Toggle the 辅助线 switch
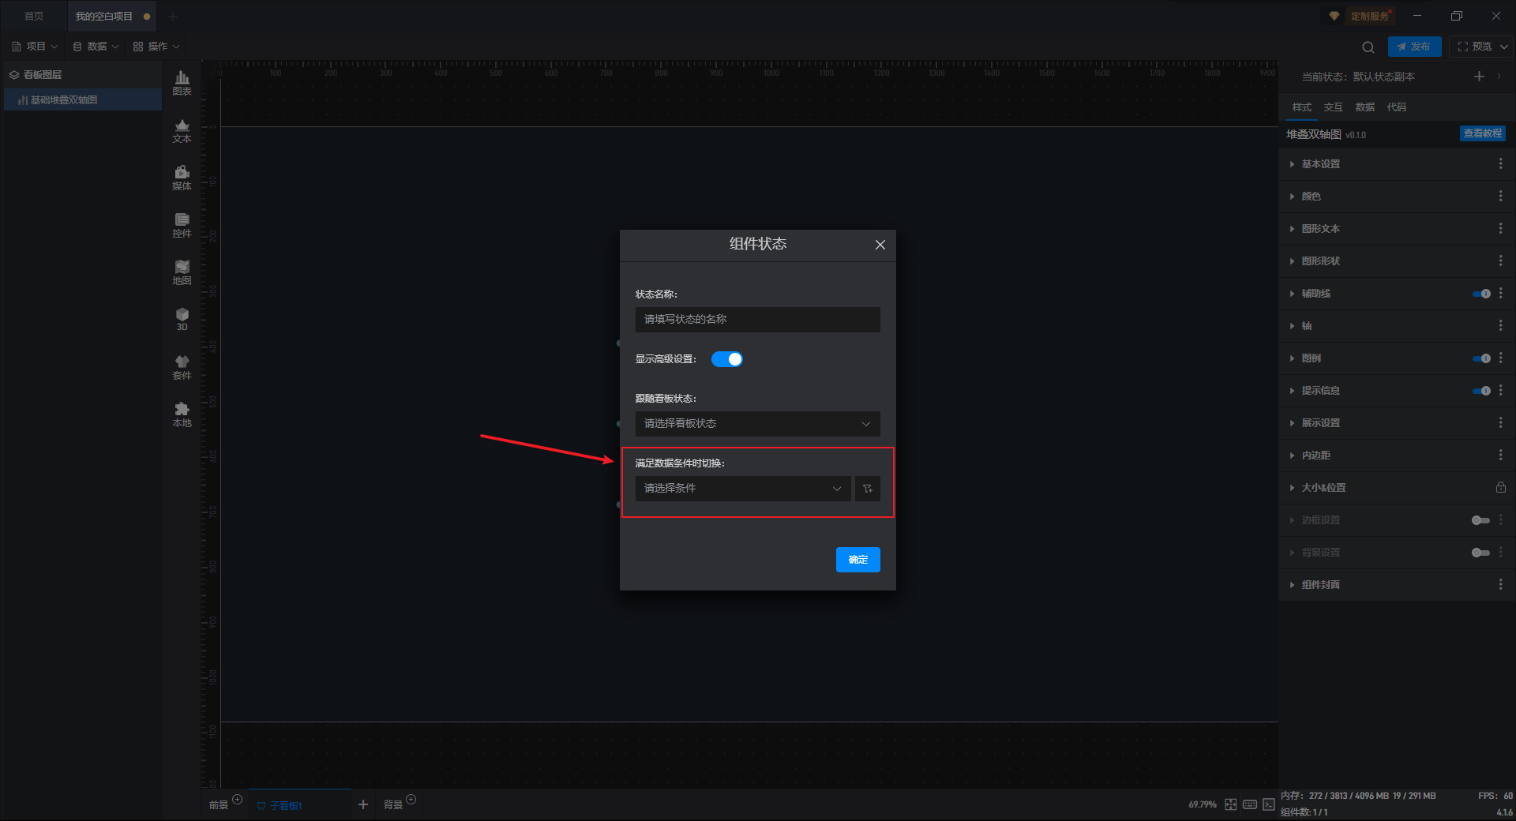The height and width of the screenshot is (821, 1516). (x=1481, y=294)
